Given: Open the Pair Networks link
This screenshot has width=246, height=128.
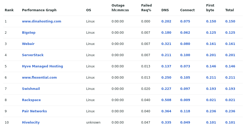Looking at the screenshot, I should point(35,111).
